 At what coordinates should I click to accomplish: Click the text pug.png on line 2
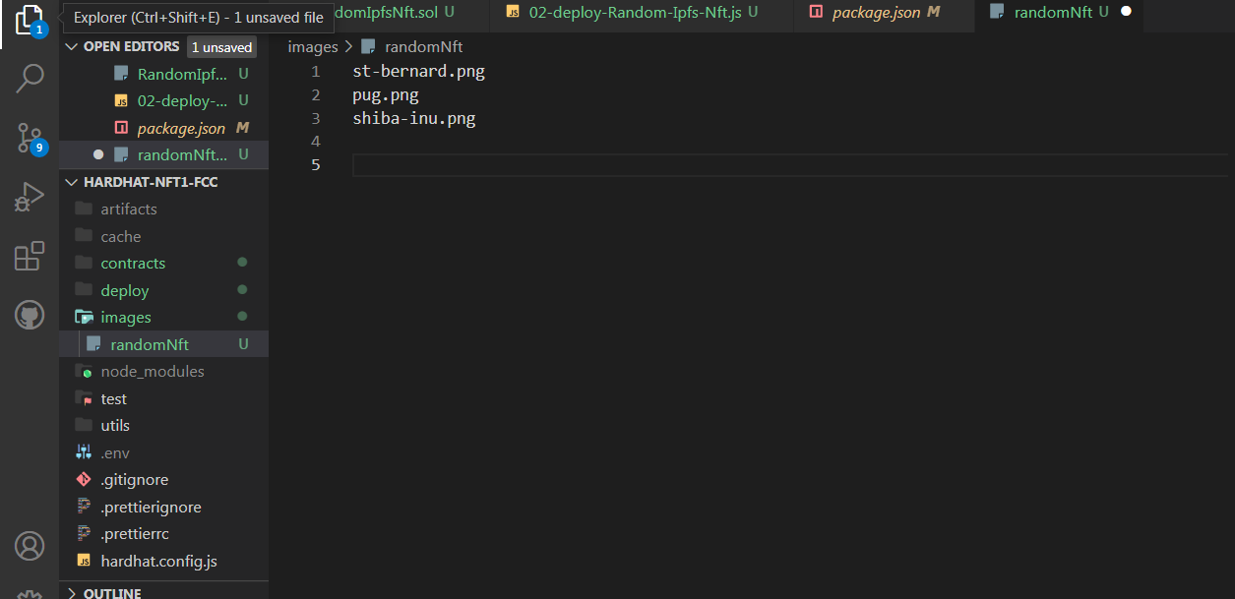tap(386, 95)
